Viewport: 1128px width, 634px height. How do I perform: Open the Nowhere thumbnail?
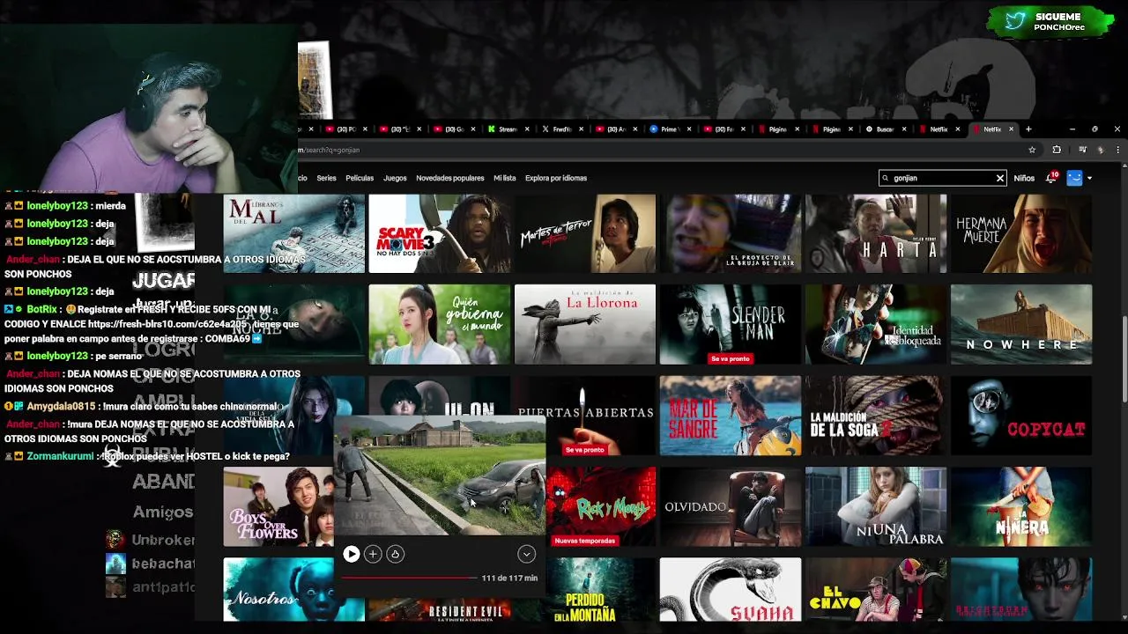pyautogui.click(x=1021, y=324)
